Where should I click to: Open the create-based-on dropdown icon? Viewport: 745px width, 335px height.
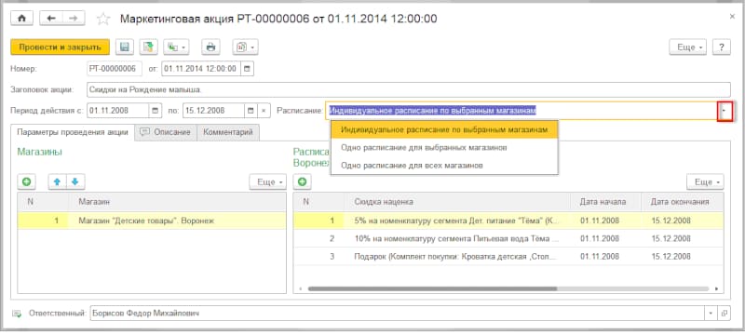(176, 47)
